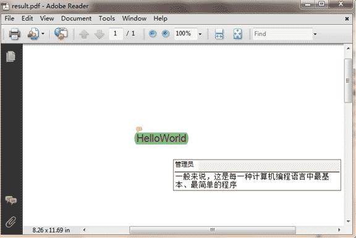This screenshot has height=238, width=356.
Task: Open the Window menu
Action: 134,19
